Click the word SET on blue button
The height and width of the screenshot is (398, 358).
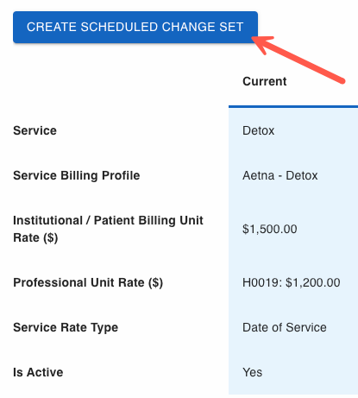[x=231, y=27]
